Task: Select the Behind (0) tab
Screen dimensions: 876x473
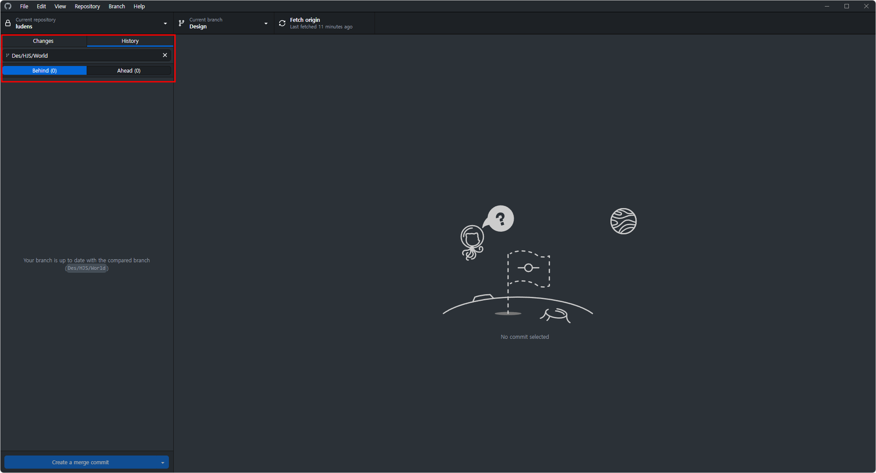Action: tap(45, 70)
